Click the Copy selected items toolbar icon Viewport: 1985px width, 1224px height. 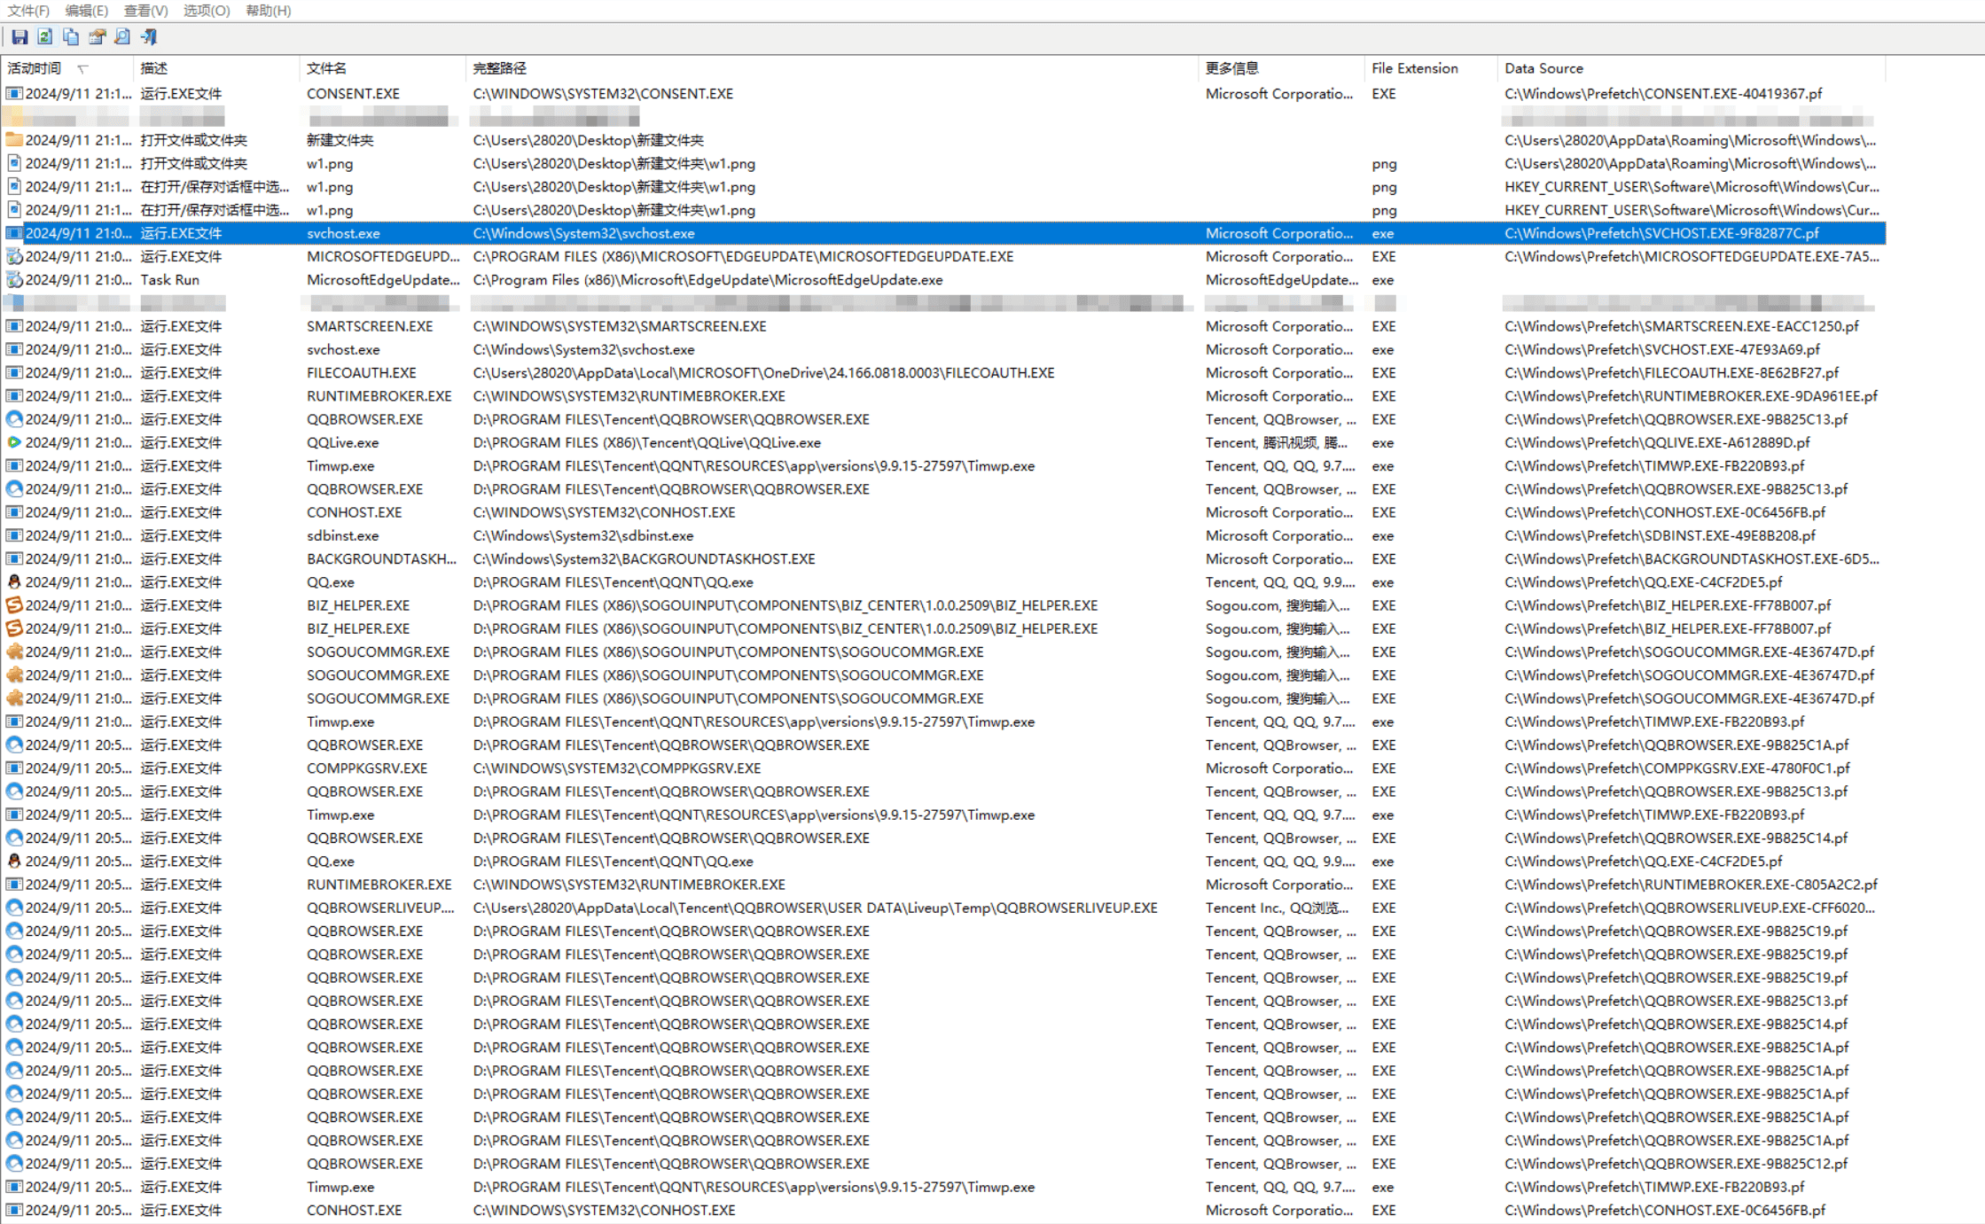pyautogui.click(x=71, y=36)
